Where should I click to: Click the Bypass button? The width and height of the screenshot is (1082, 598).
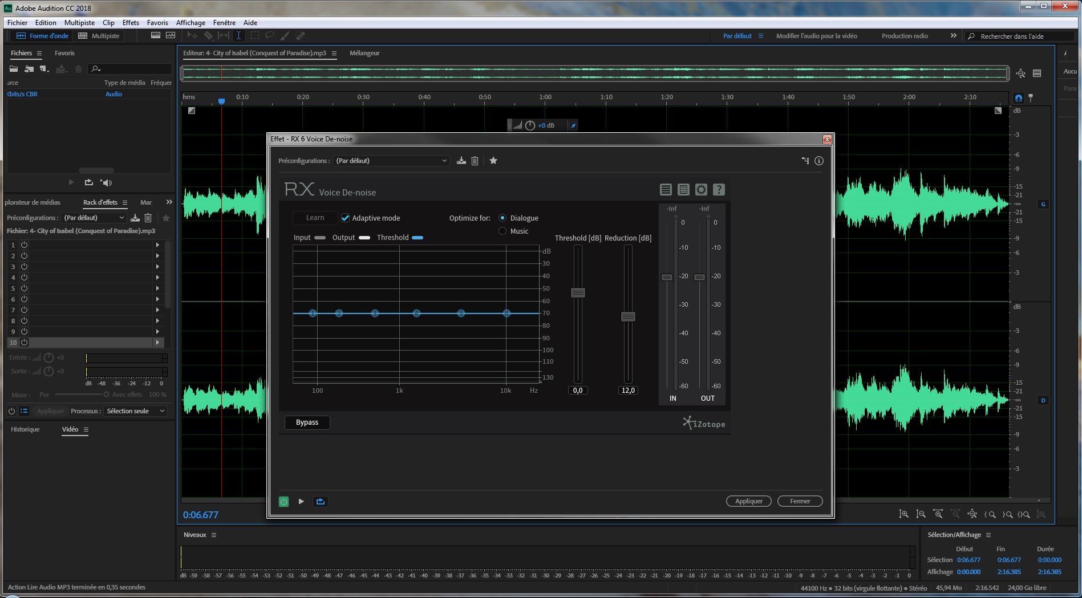[x=307, y=422]
